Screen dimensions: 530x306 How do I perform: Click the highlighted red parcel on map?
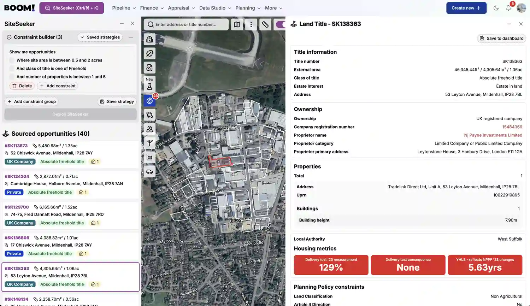[x=220, y=161]
